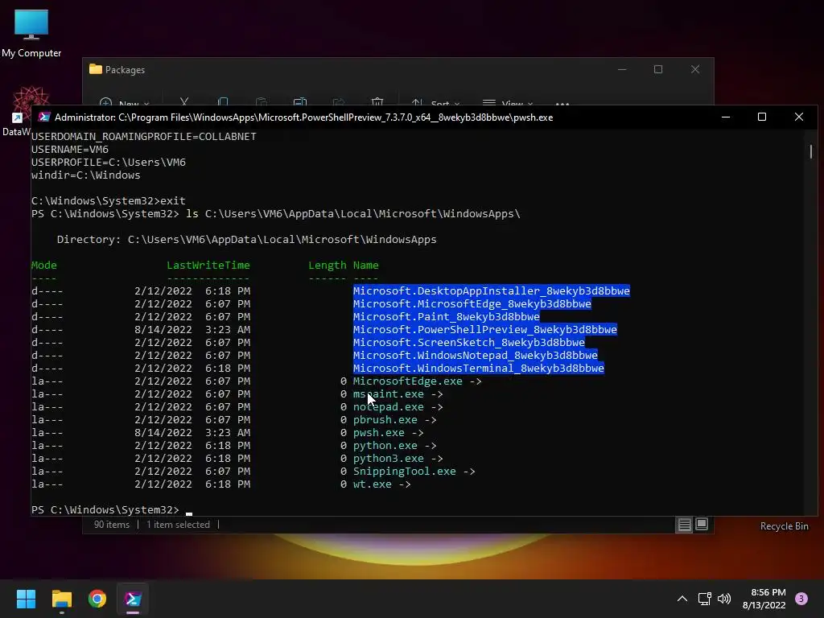This screenshot has width=824, height=618.
Task: Close the PowerShell window
Action: 799,117
